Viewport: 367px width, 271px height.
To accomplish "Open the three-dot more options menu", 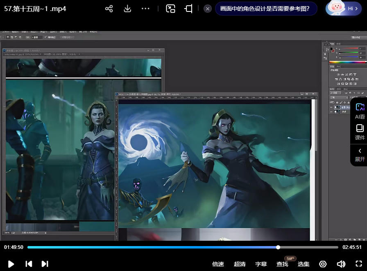I will tap(145, 9).
